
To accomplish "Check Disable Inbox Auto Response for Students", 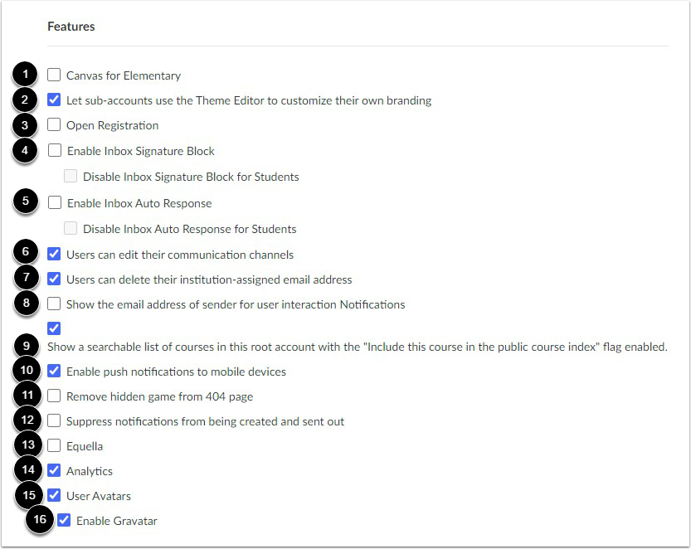I will pos(71,228).
